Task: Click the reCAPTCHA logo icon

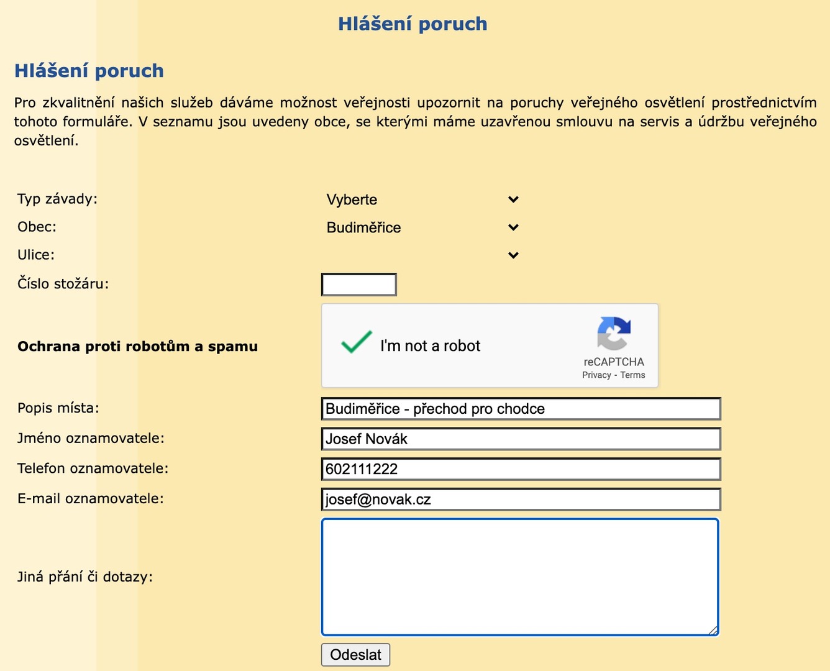Action: click(614, 334)
